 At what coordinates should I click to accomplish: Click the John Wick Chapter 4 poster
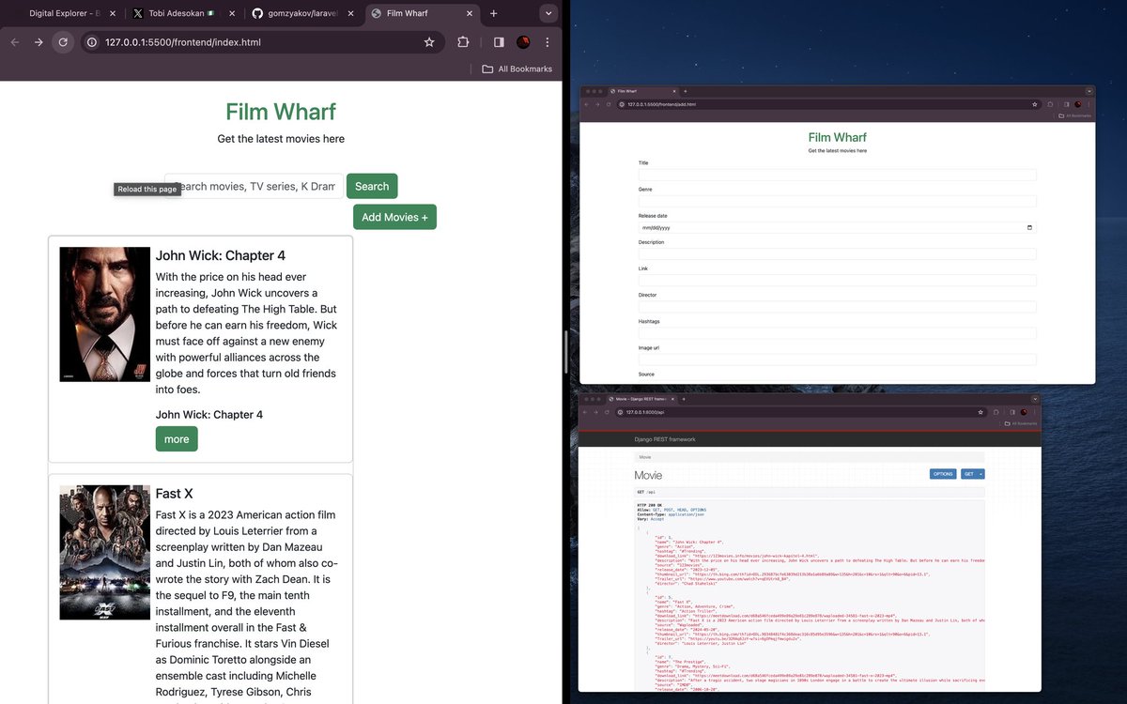[104, 314]
